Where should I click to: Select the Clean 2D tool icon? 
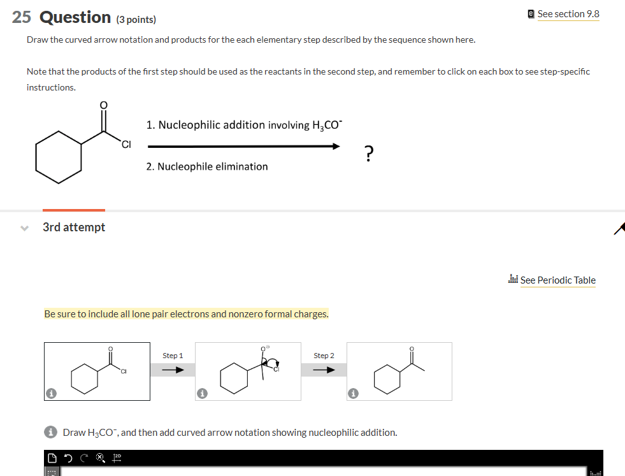tap(117, 456)
